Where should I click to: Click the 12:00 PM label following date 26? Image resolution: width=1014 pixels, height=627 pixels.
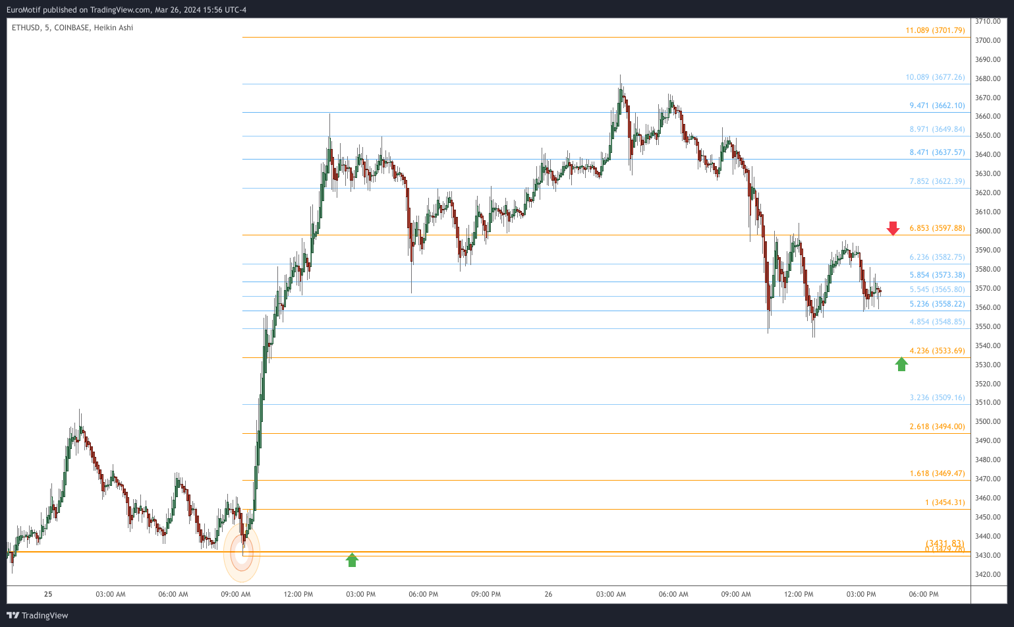pyautogui.click(x=799, y=595)
